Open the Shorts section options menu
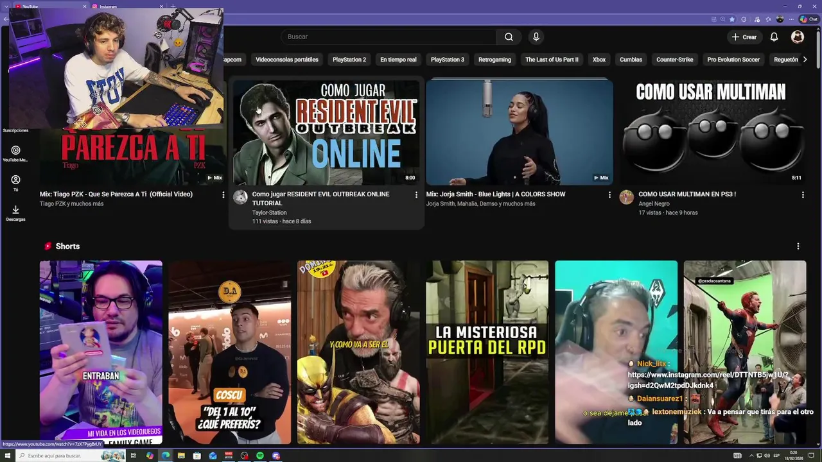 pos(798,246)
